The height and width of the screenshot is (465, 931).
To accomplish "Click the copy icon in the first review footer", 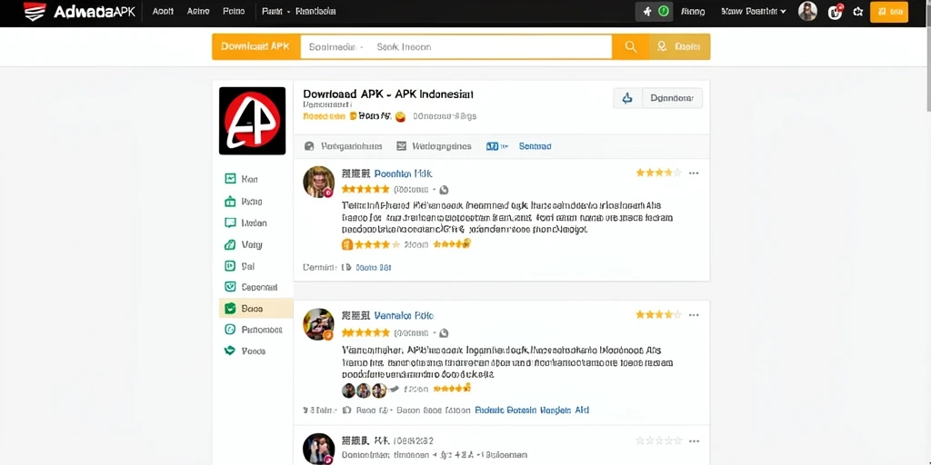I will [347, 268].
